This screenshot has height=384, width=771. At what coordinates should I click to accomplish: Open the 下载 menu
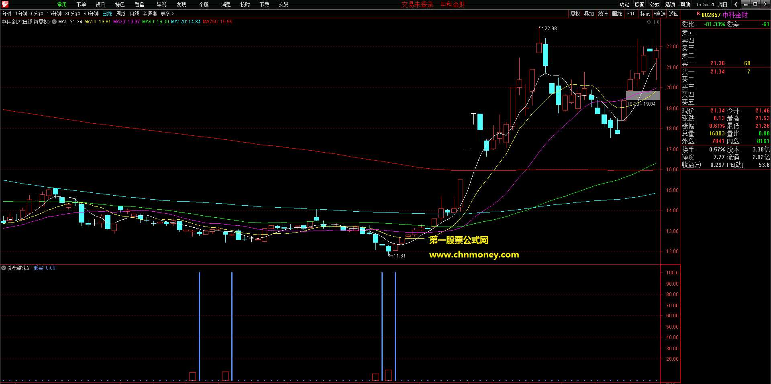[264, 4]
